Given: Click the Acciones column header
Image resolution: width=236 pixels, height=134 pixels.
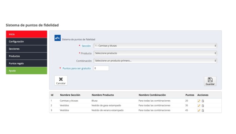Looking at the screenshot, I should (x=203, y=95).
